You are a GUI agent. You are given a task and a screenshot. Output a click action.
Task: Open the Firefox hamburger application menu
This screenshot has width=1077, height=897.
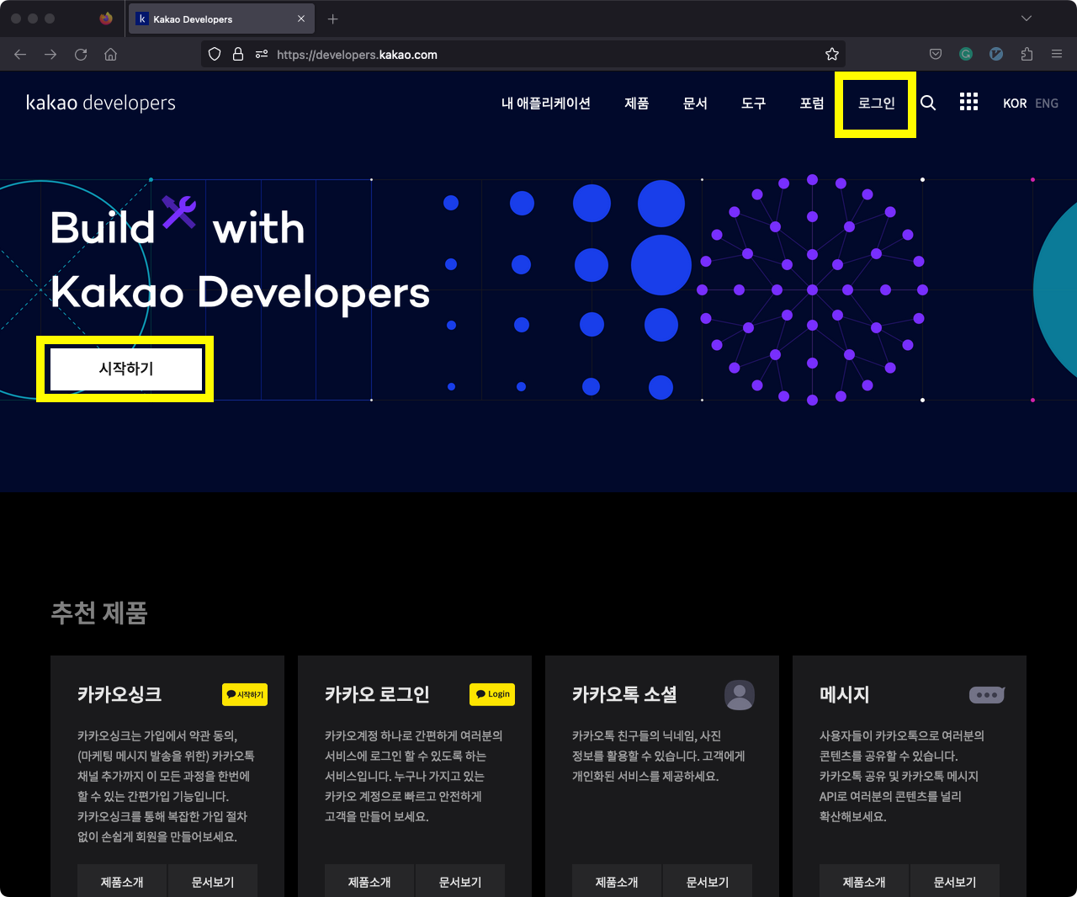(1057, 55)
